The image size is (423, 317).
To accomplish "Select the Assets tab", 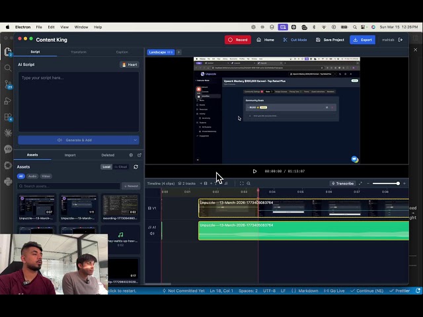I will 32,155.
